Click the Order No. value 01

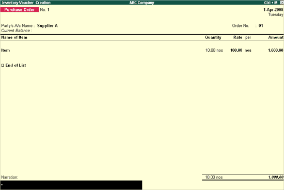(x=261, y=25)
